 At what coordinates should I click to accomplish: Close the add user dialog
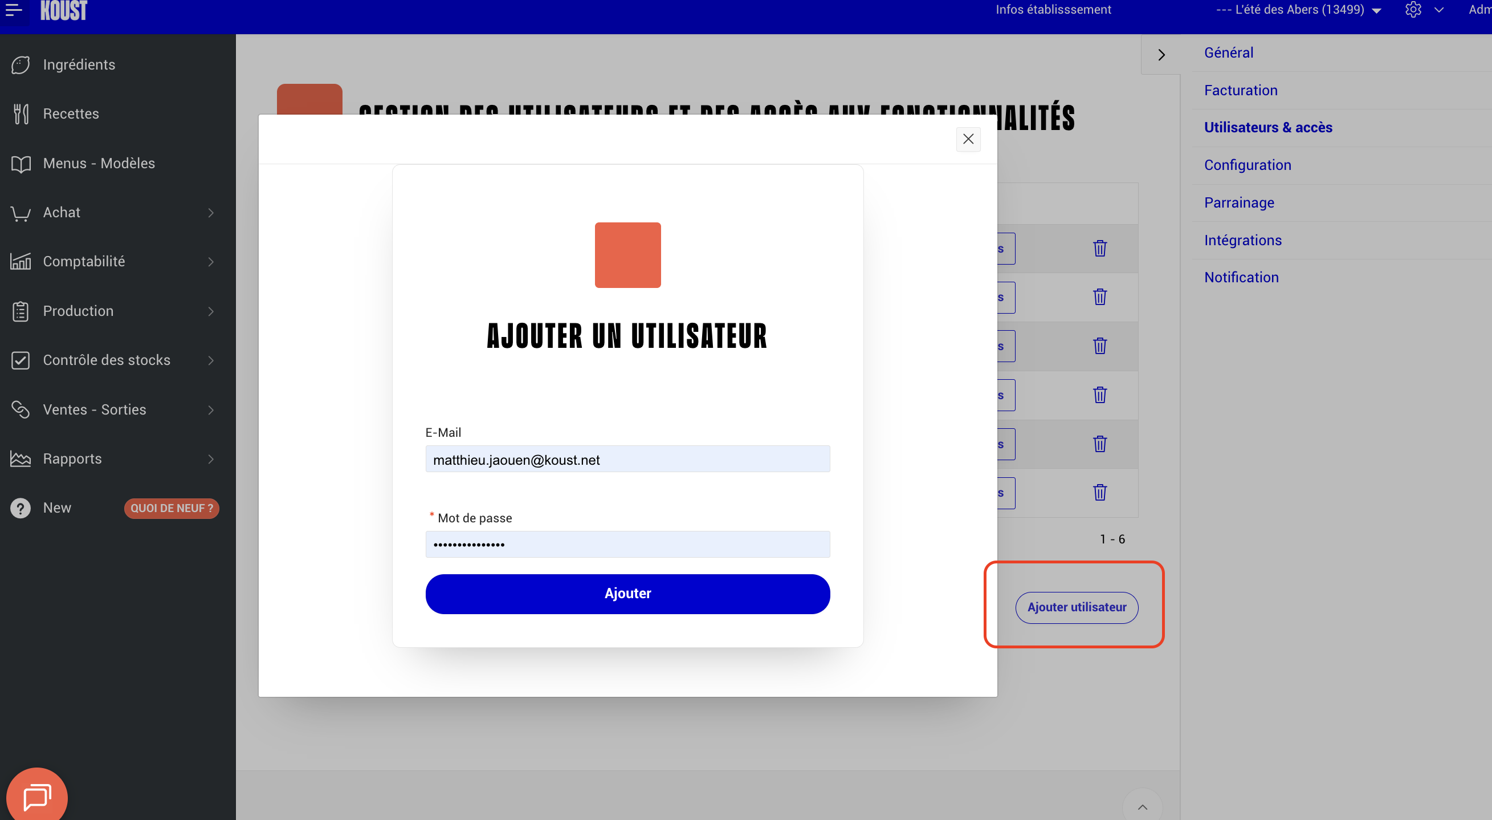pyautogui.click(x=968, y=139)
